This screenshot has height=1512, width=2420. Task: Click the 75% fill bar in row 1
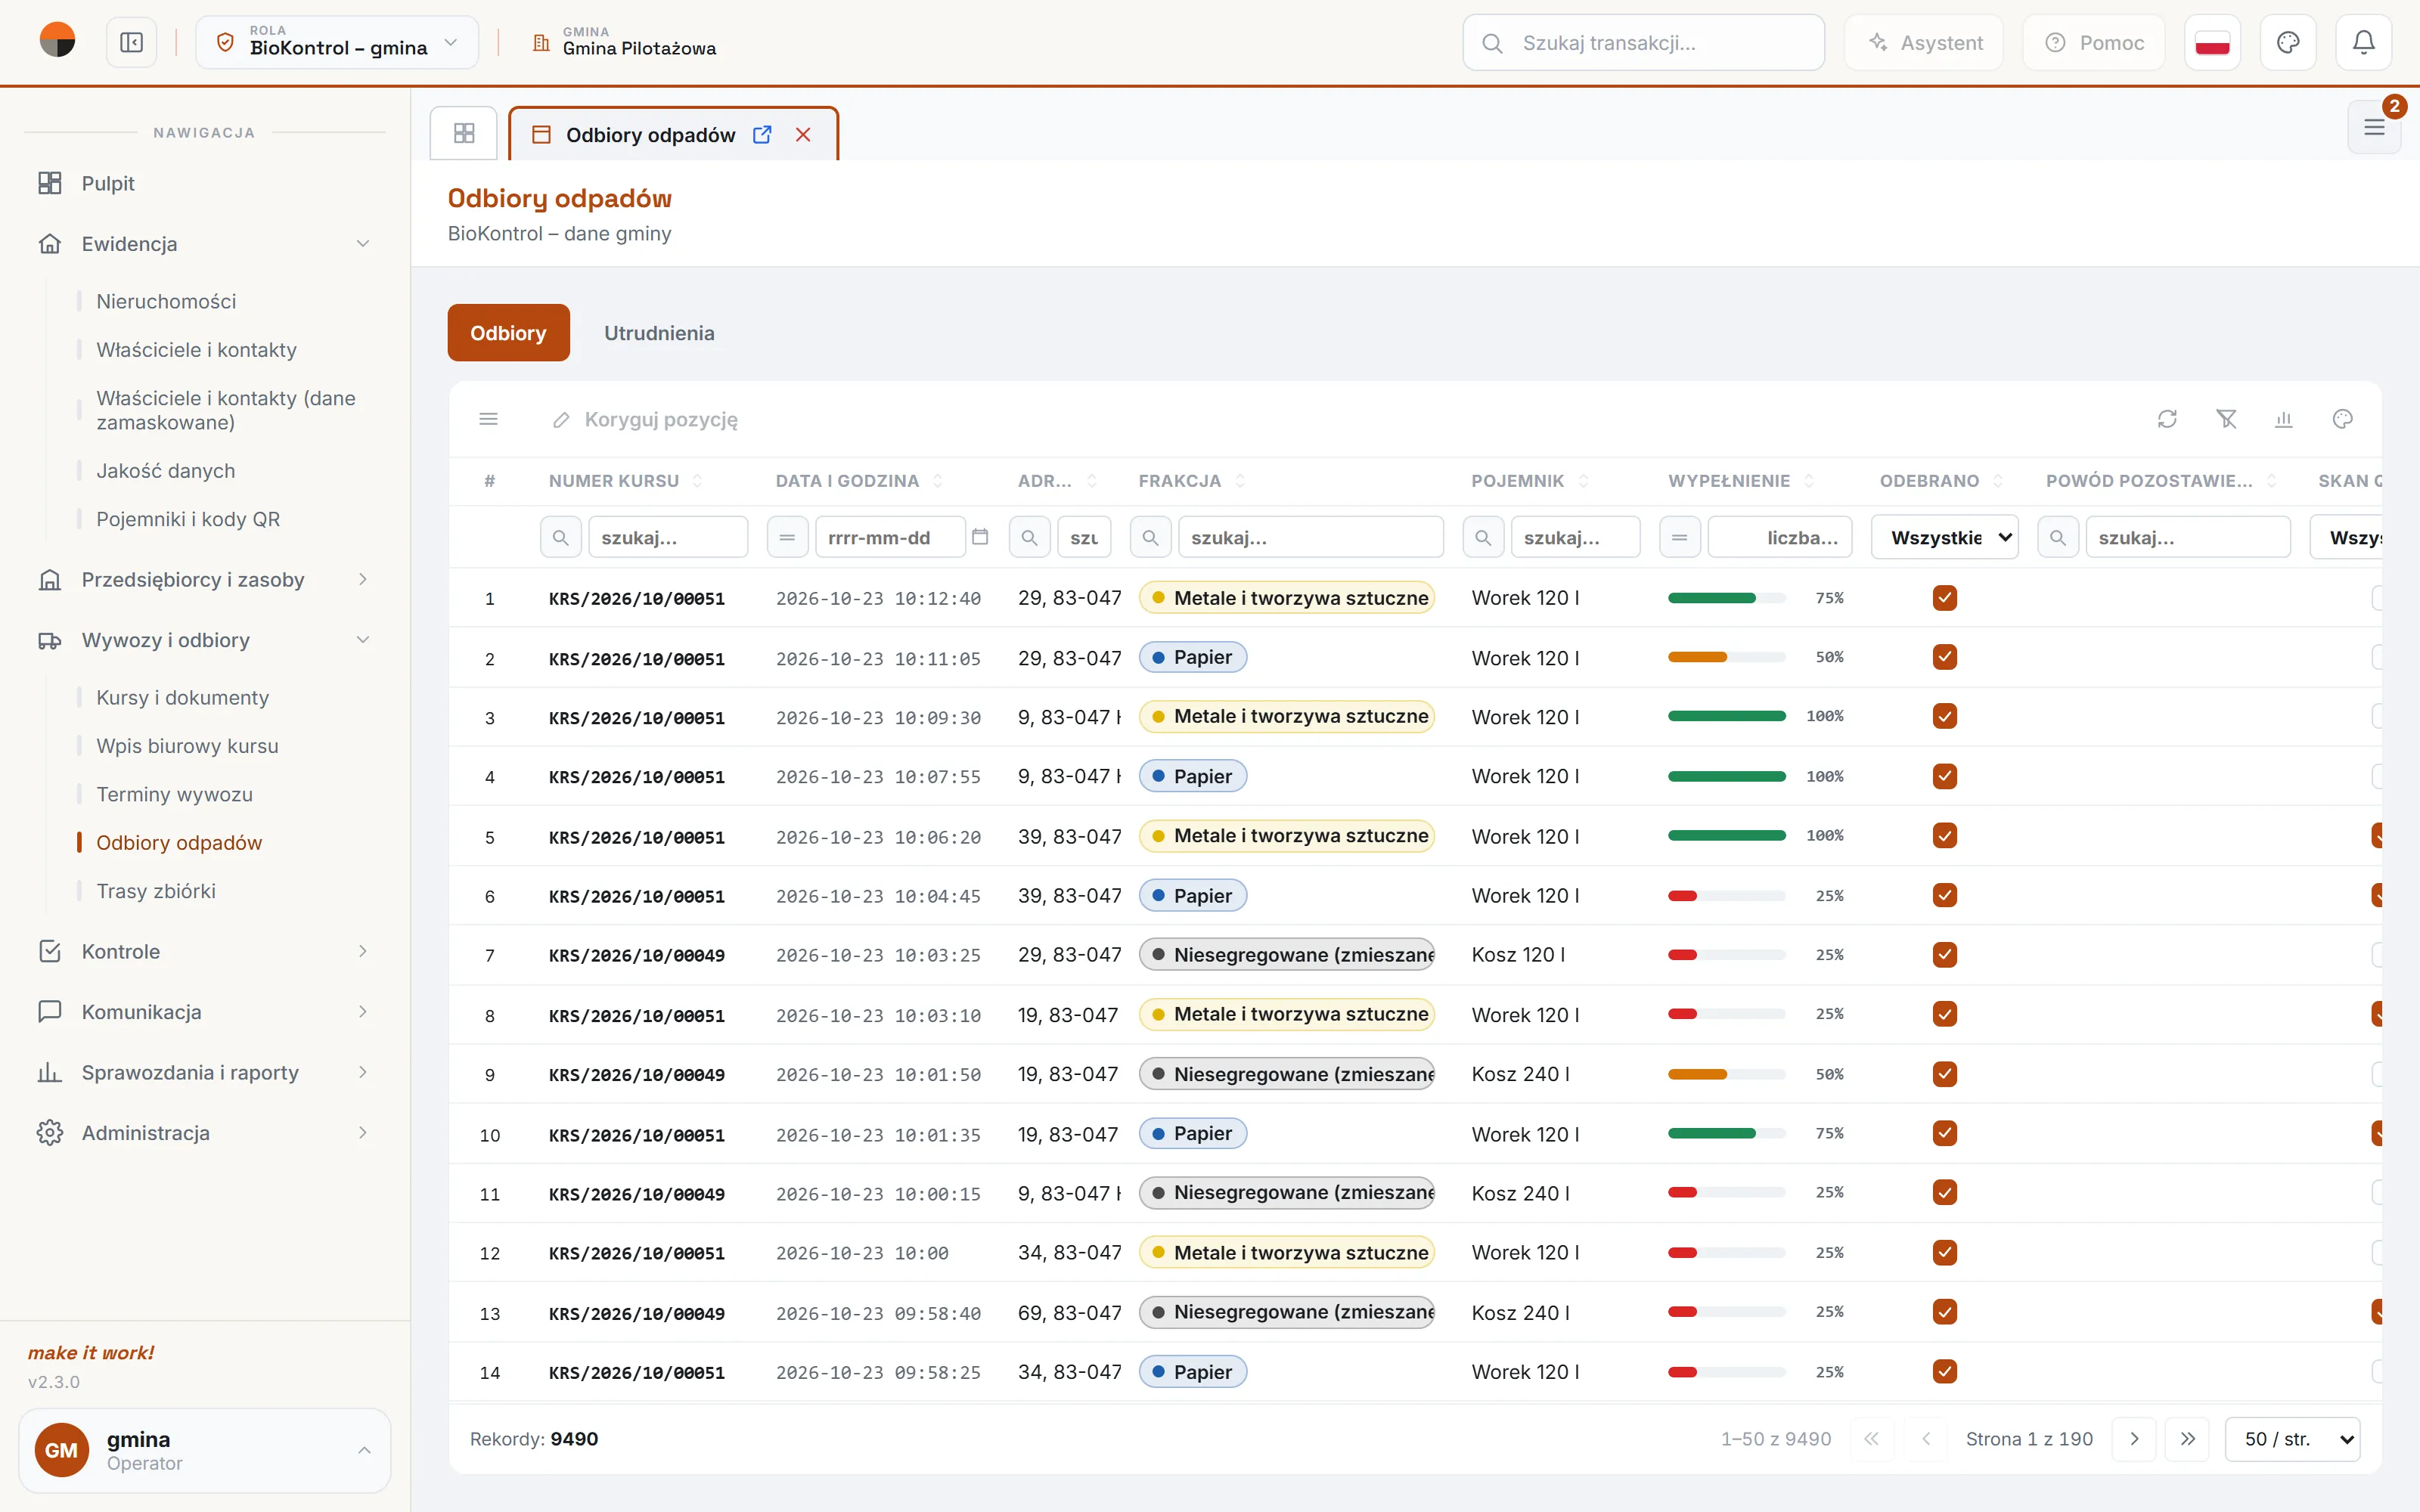click(1726, 598)
